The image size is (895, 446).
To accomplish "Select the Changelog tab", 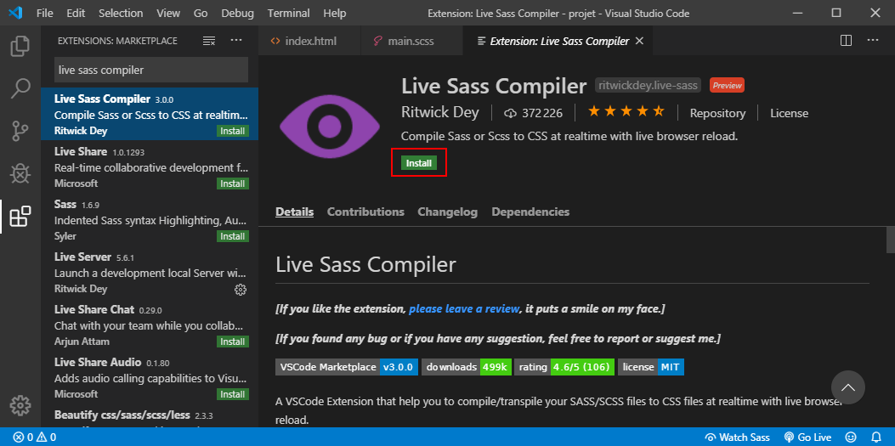I will [x=447, y=212].
